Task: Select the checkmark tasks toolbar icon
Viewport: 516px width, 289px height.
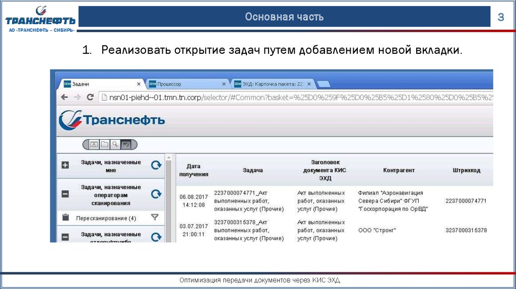Action: coord(125,144)
